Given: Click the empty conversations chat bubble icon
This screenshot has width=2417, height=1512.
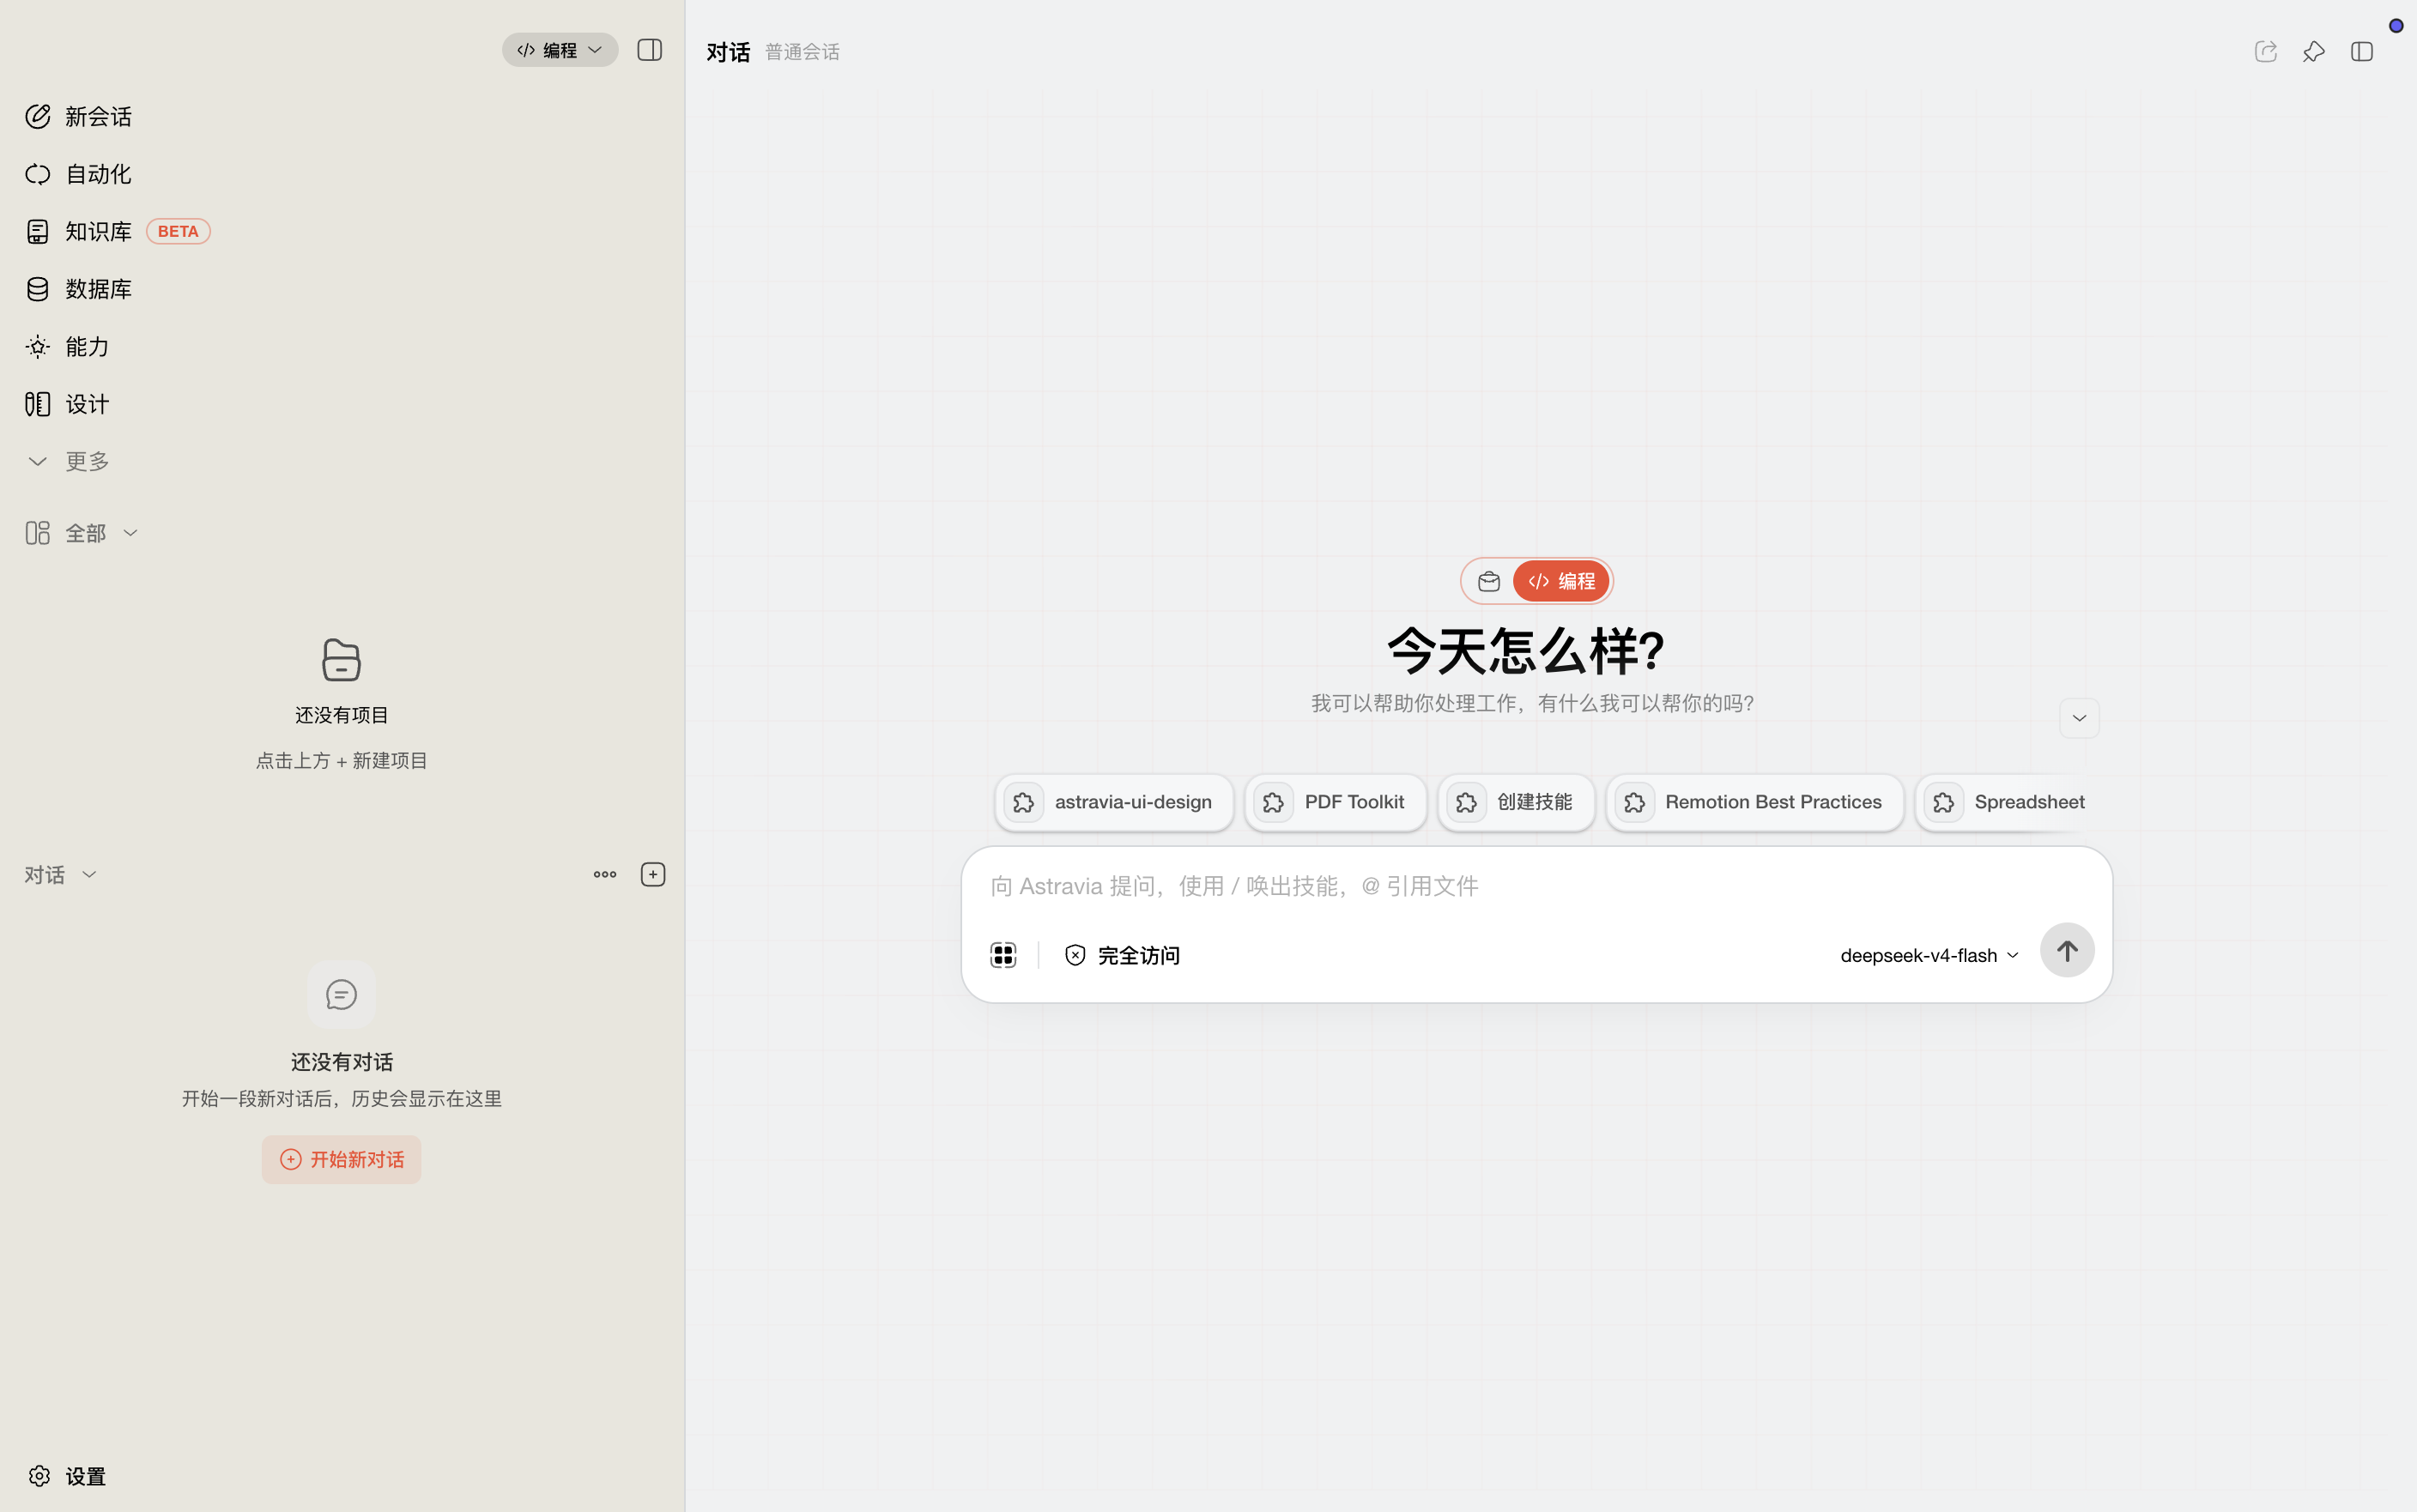Looking at the screenshot, I should point(342,995).
